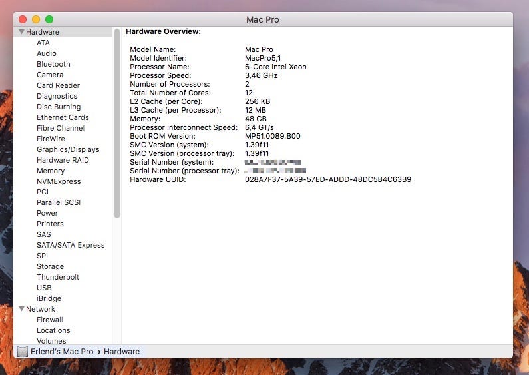Select the Hardware UUID value text
This screenshot has width=529, height=375.
327,179
